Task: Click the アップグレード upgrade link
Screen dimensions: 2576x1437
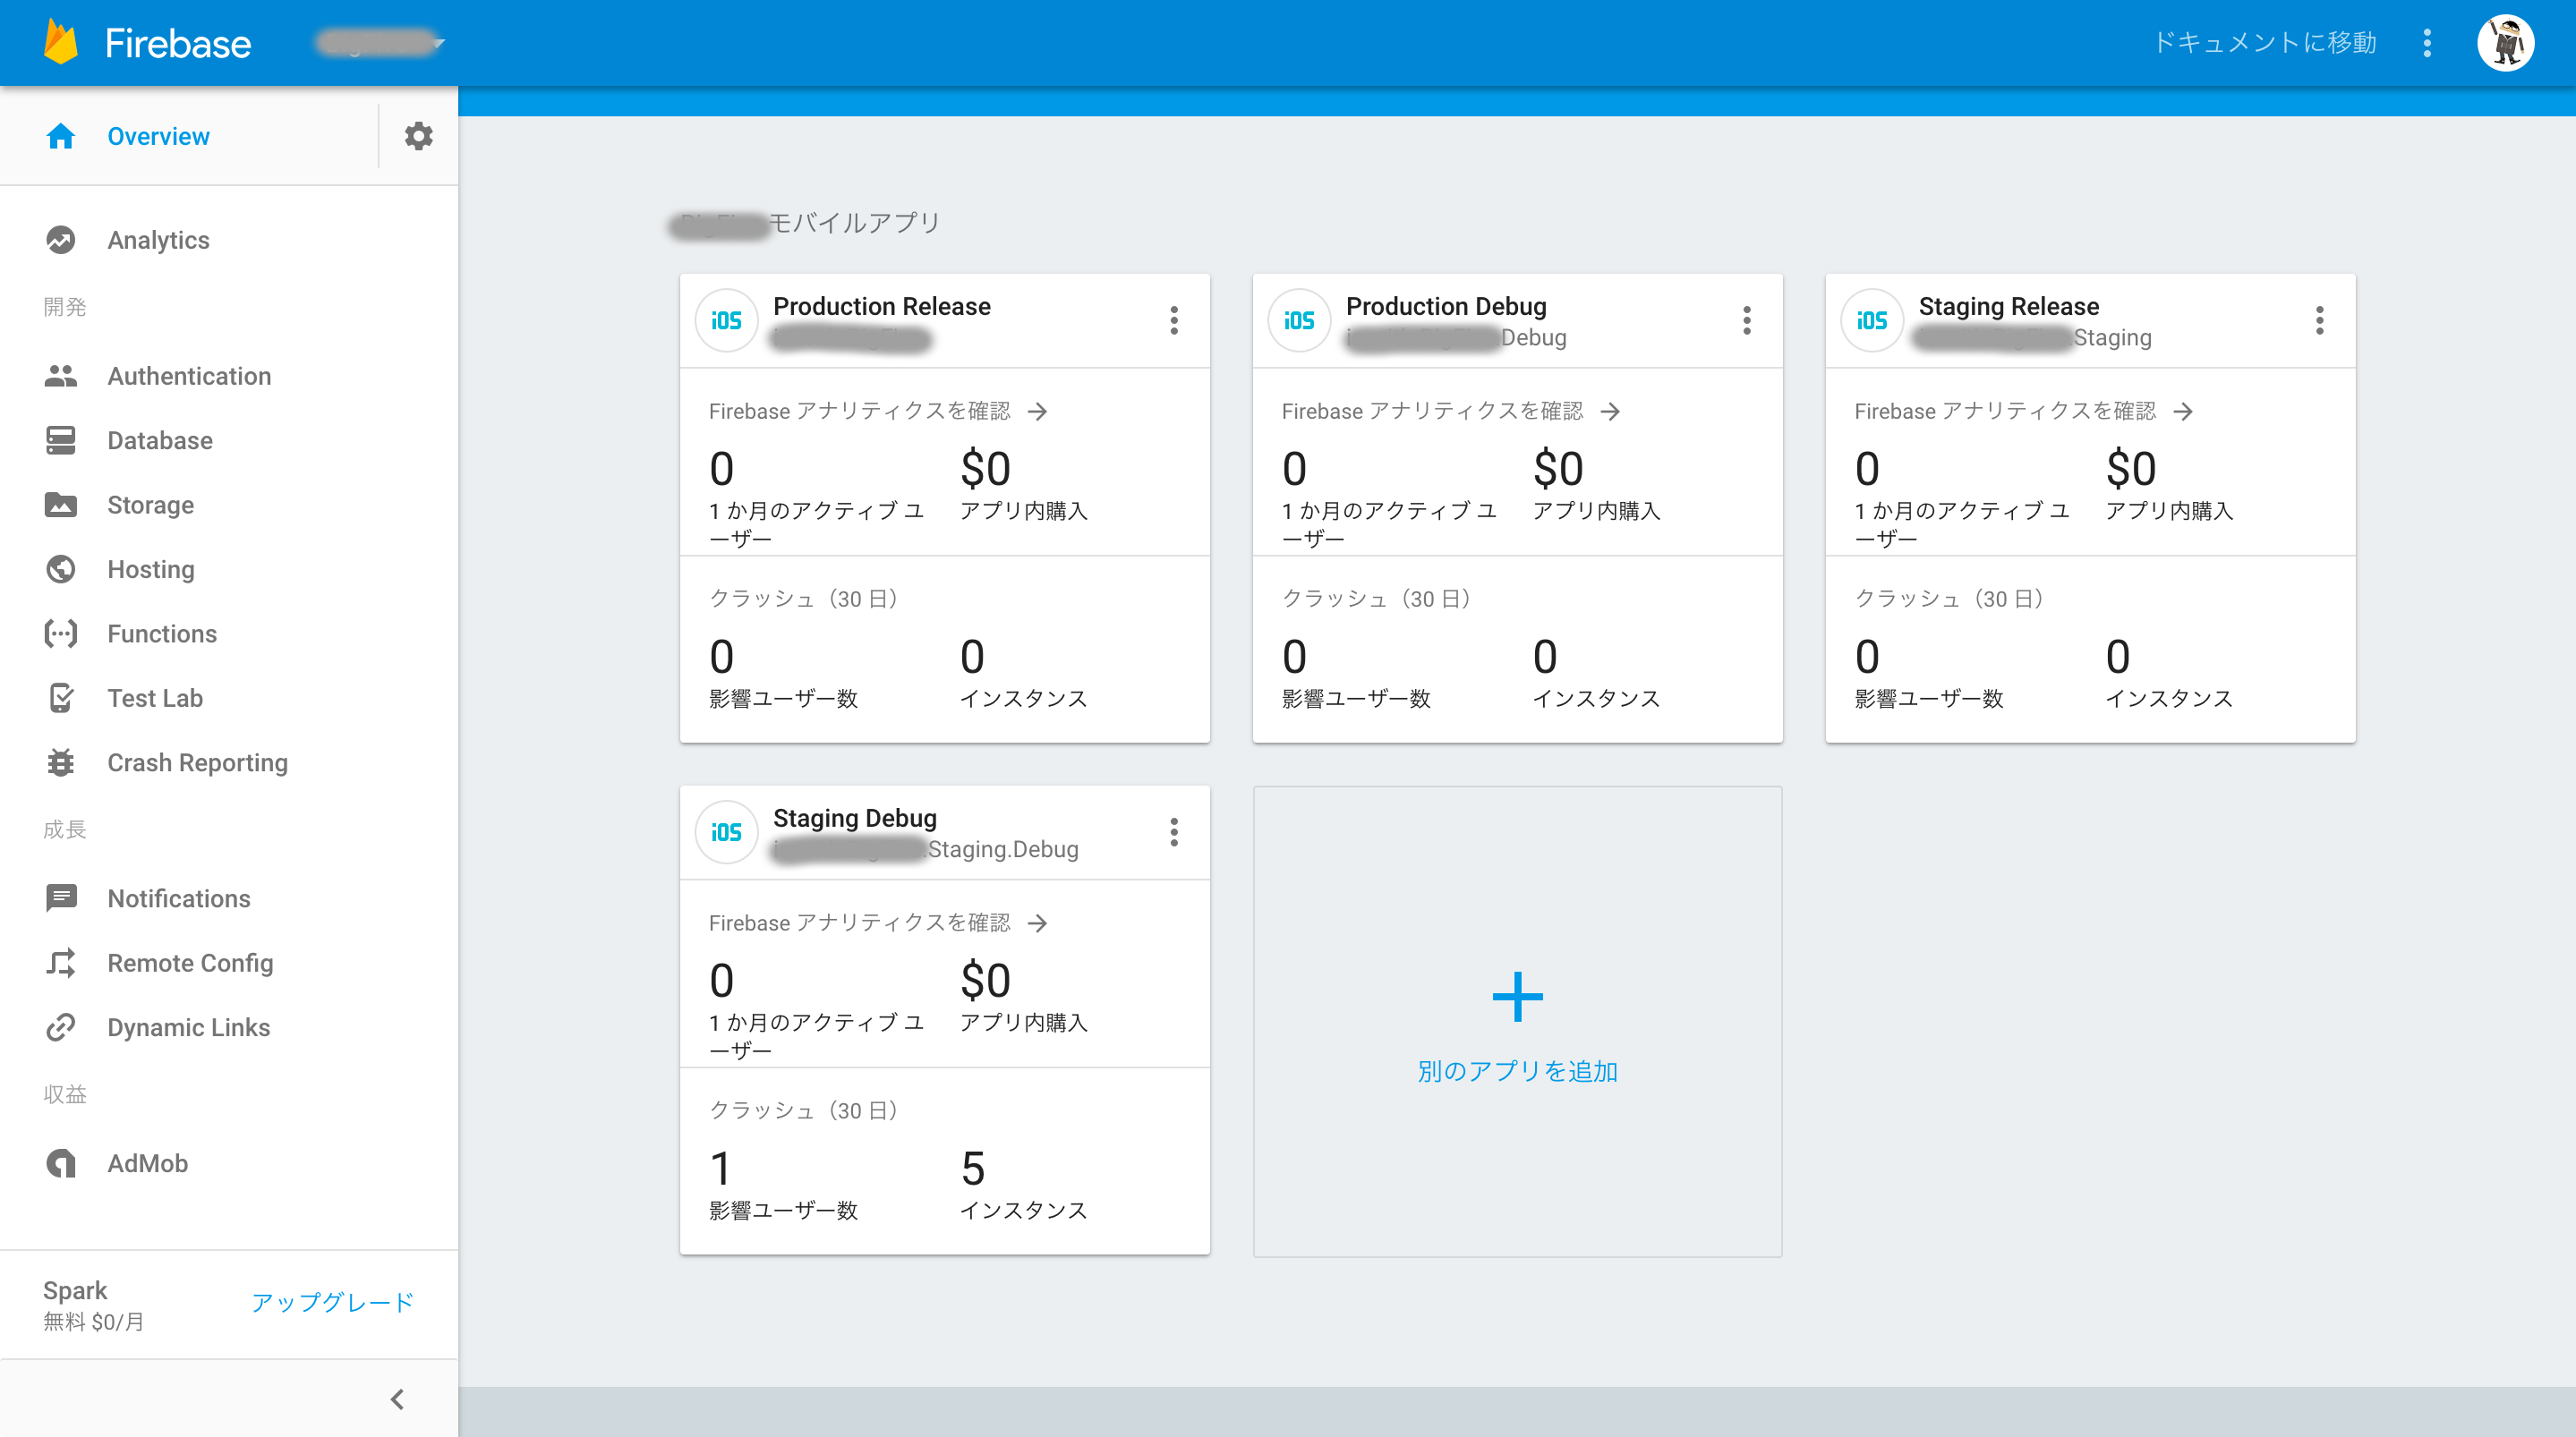Action: [x=333, y=1302]
